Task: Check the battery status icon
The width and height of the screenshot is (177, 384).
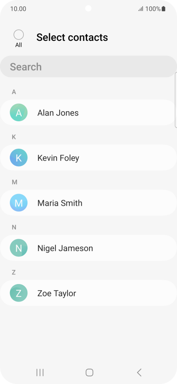Action: coord(164,9)
